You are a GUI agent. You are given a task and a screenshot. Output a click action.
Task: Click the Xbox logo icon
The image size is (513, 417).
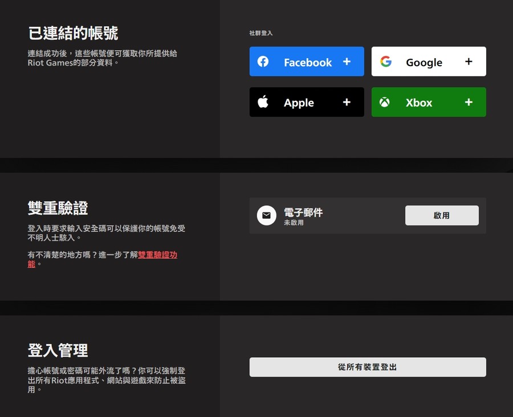[x=384, y=102]
